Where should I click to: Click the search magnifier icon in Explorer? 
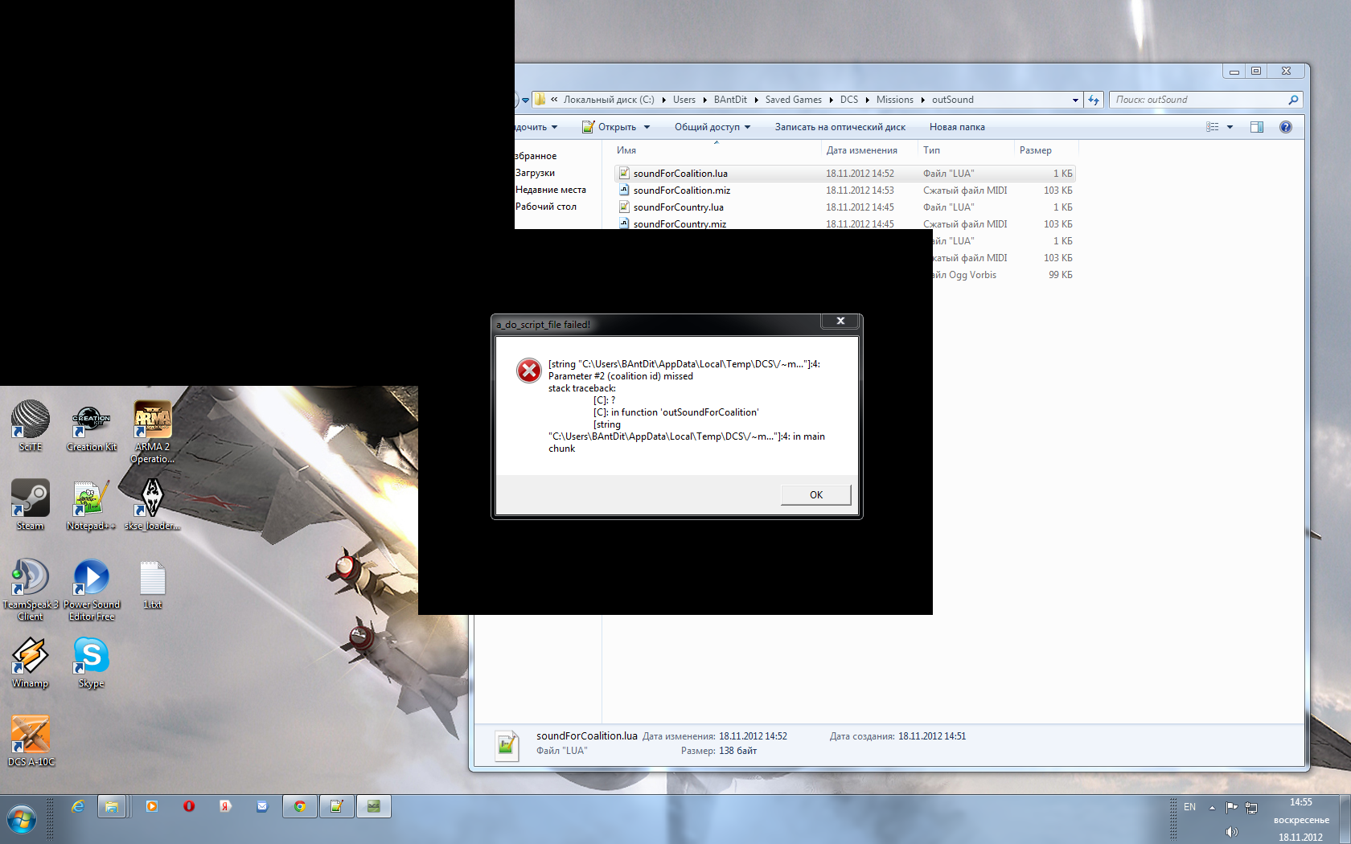pos(1293,100)
